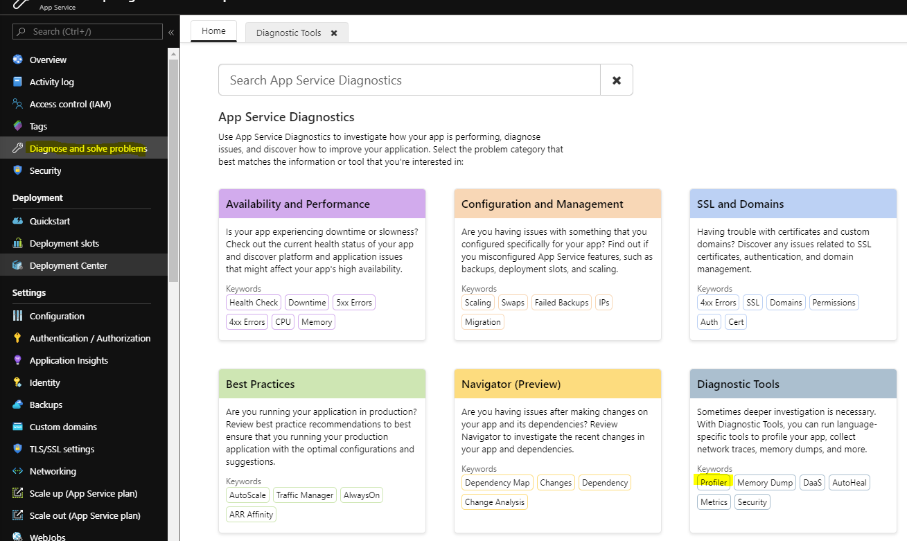907x541 pixels.
Task: Switch to the Home tab
Action: coord(213,31)
